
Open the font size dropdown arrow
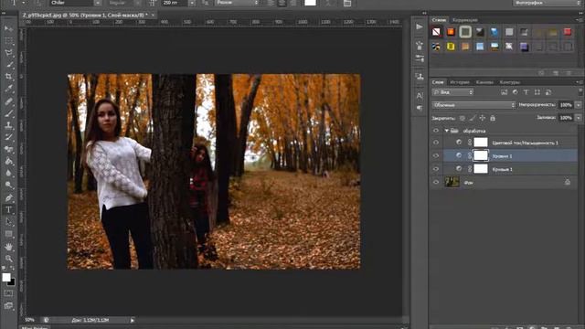(192, 3)
